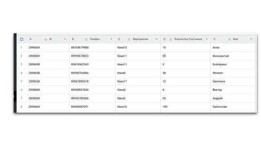
Task: Select row number 2
Action: [21, 56]
